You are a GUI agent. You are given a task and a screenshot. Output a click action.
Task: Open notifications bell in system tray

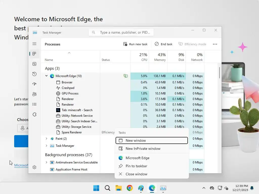[x=252, y=188]
